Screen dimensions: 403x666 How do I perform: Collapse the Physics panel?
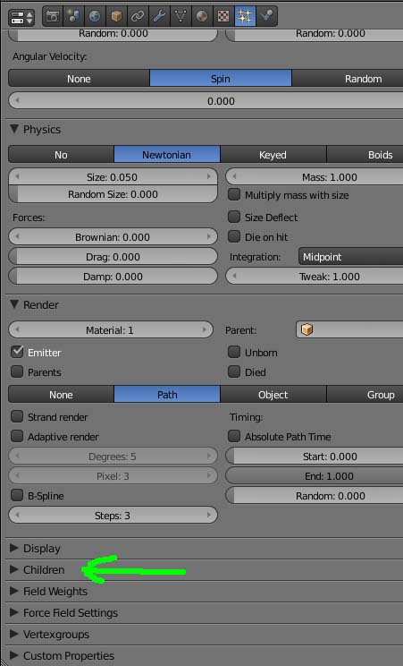tap(14, 129)
